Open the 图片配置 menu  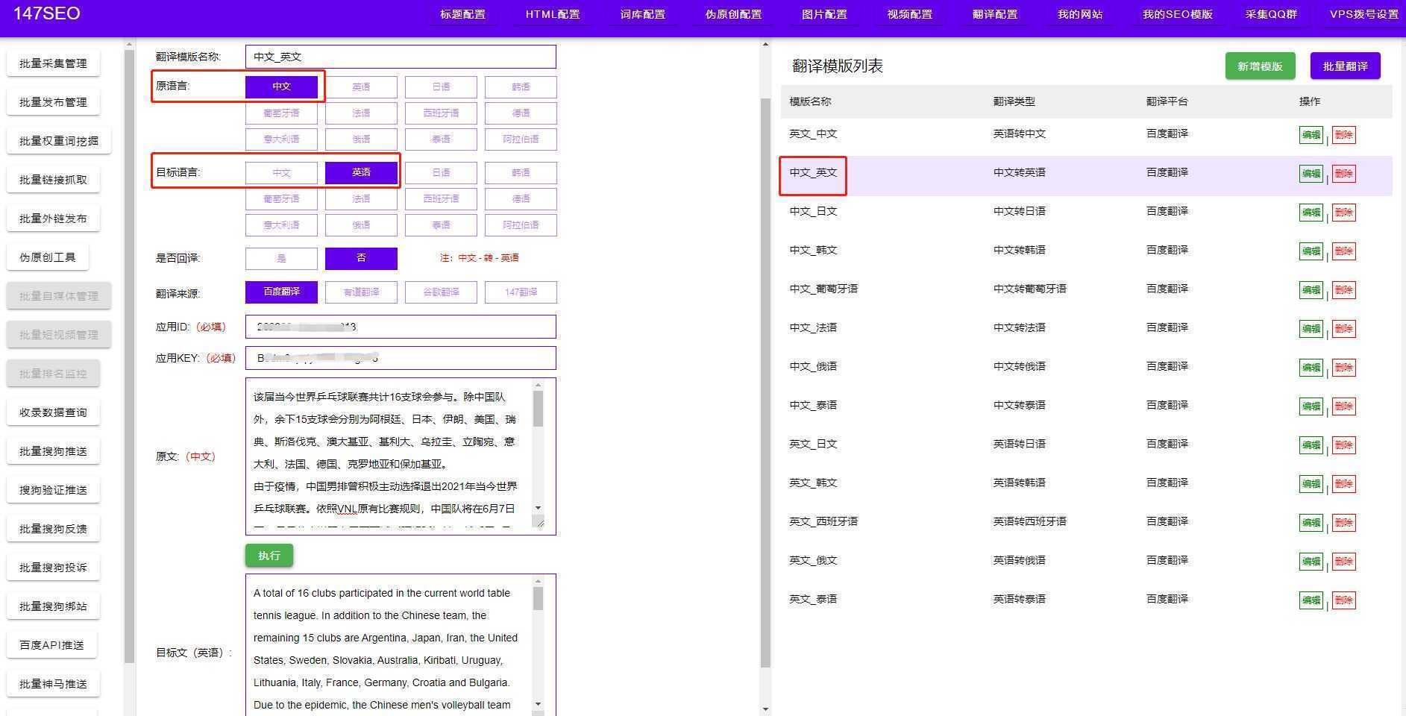824,14
